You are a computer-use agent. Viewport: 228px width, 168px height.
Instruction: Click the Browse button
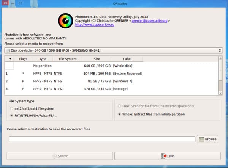click(207, 139)
